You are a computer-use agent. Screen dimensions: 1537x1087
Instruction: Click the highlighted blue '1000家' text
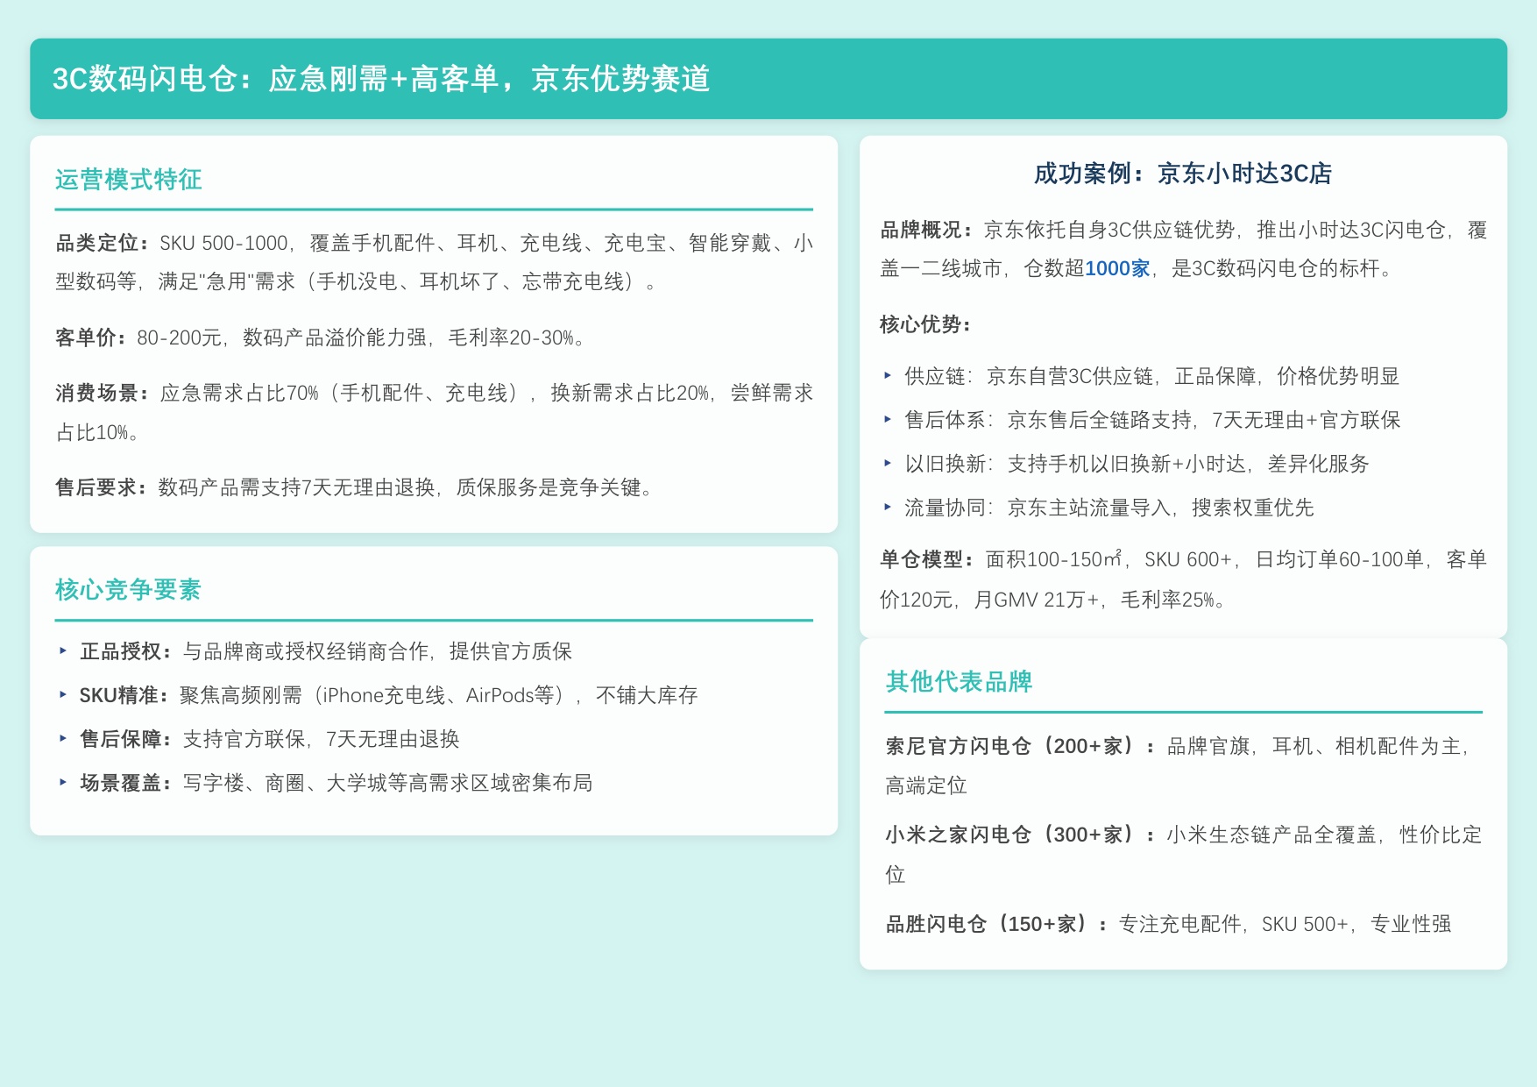click(1117, 268)
